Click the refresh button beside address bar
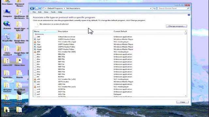The image size is (209, 117). coord(154,8)
